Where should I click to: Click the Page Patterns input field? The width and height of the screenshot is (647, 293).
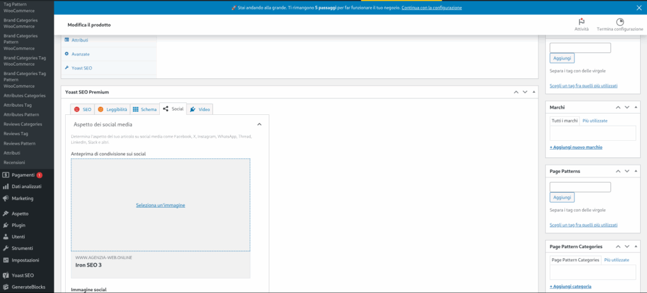click(580, 187)
